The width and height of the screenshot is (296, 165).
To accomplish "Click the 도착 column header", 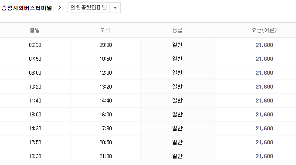I will 105,30.
